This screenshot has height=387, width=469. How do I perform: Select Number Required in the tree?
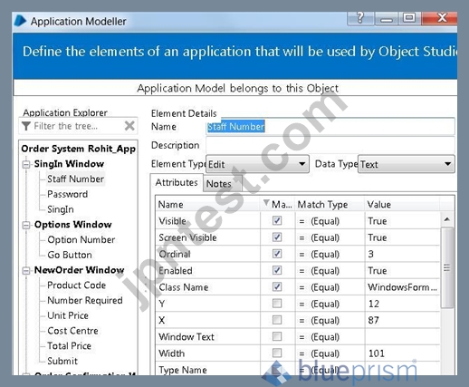coord(85,300)
